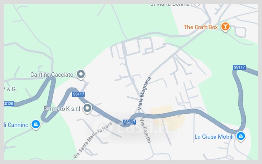This screenshot has height=164, width=262.
Task: Click the SS117 badge near Via Panotto
Action: tap(129, 122)
